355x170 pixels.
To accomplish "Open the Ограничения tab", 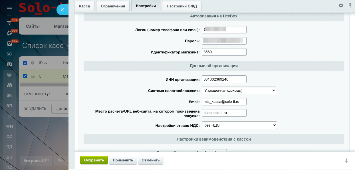I will (x=113, y=6).
